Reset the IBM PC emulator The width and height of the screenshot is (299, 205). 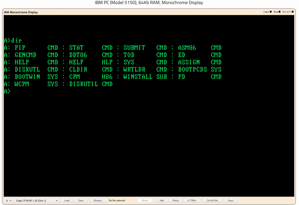click(175, 200)
